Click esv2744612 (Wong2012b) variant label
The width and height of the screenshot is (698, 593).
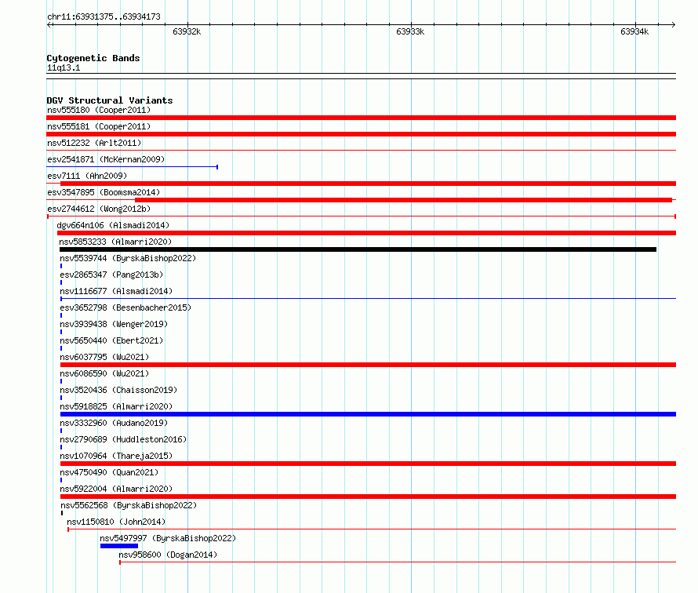coord(99,209)
